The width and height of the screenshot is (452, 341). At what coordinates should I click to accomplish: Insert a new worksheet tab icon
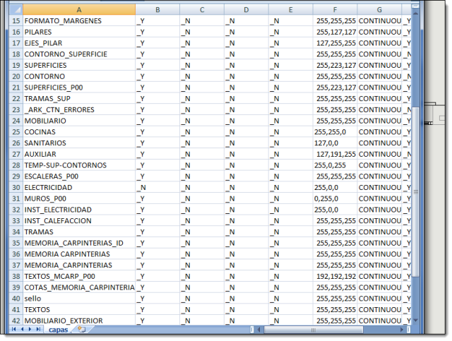click(82, 329)
